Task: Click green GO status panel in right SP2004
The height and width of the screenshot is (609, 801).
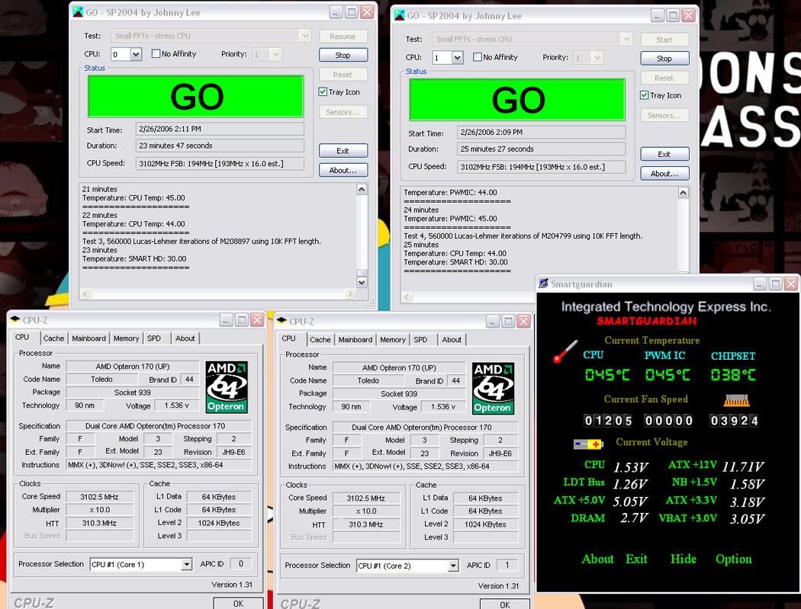Action: [517, 100]
